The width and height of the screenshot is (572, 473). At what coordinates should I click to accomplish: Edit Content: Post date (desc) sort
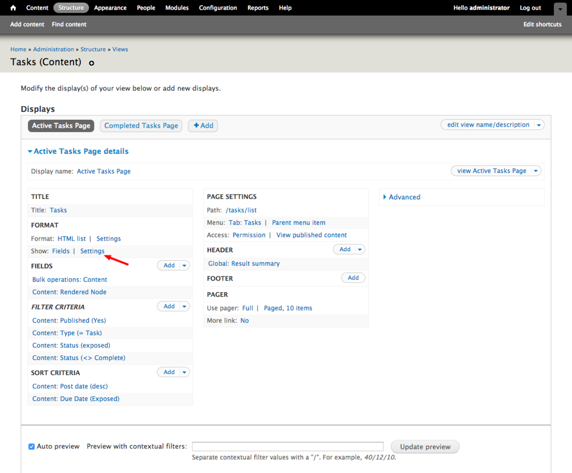pos(70,386)
